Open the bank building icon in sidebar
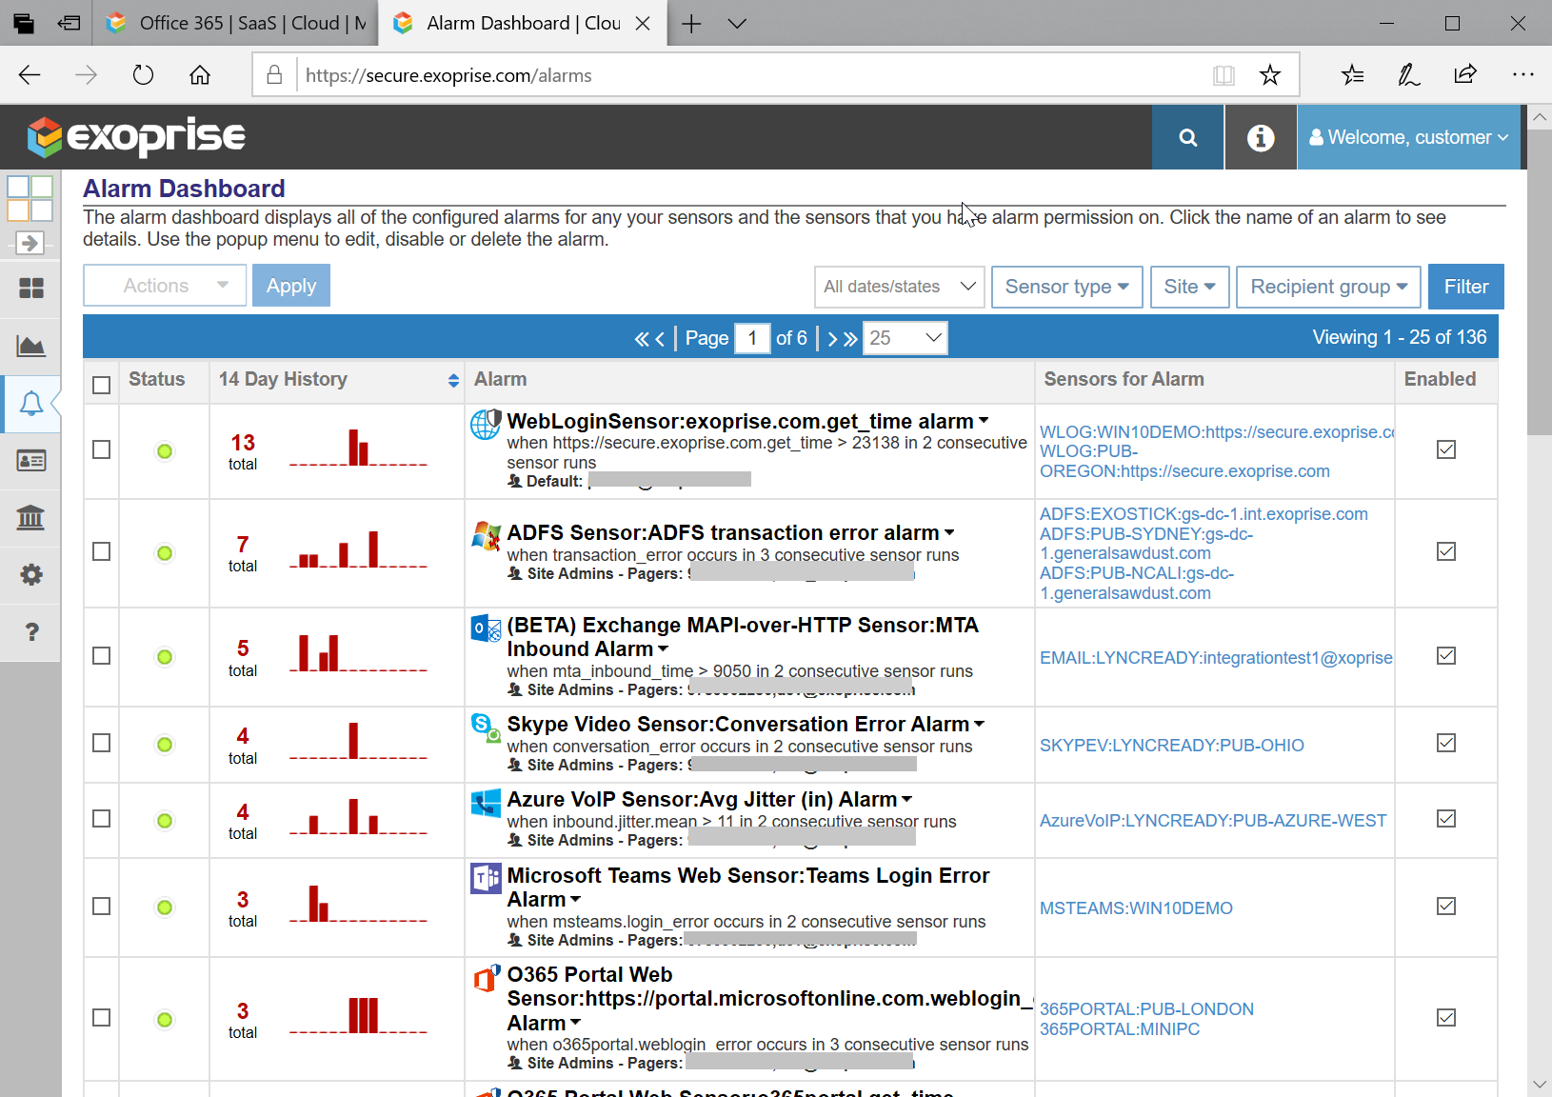The image size is (1552, 1097). tap(31, 517)
